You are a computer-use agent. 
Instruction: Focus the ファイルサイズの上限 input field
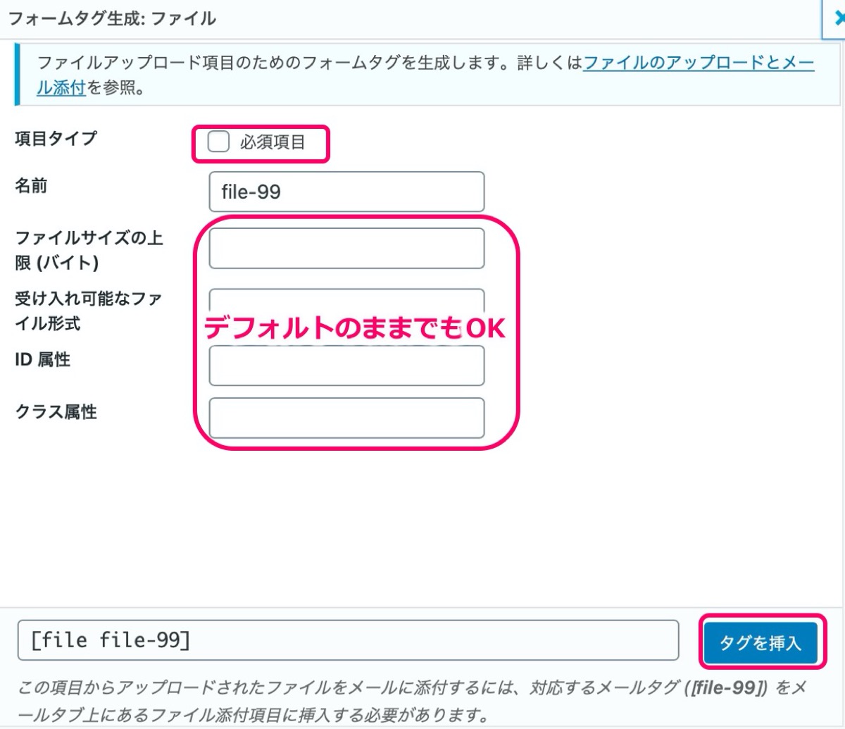coord(346,248)
